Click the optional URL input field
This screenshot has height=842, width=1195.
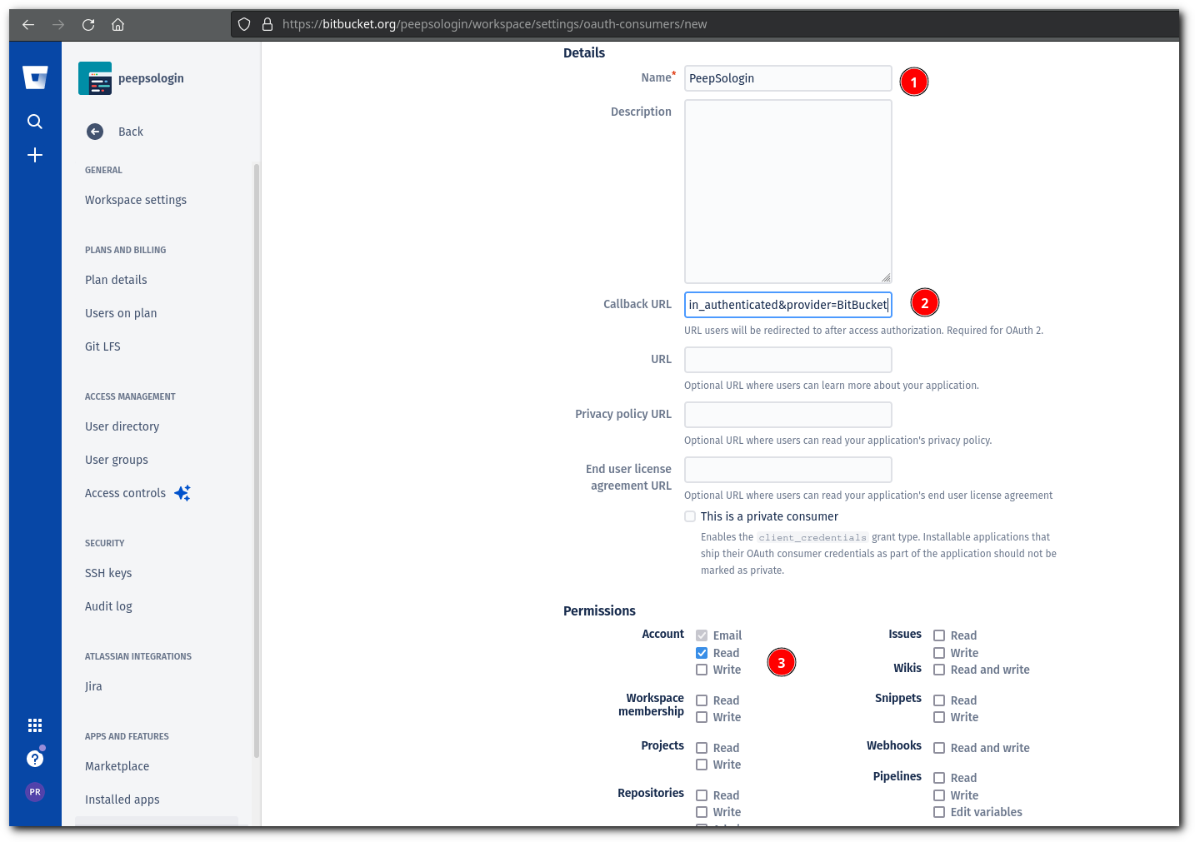click(788, 360)
